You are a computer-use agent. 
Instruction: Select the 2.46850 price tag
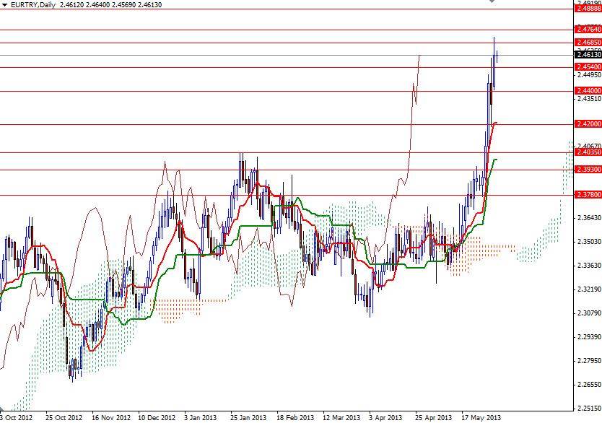pos(587,43)
